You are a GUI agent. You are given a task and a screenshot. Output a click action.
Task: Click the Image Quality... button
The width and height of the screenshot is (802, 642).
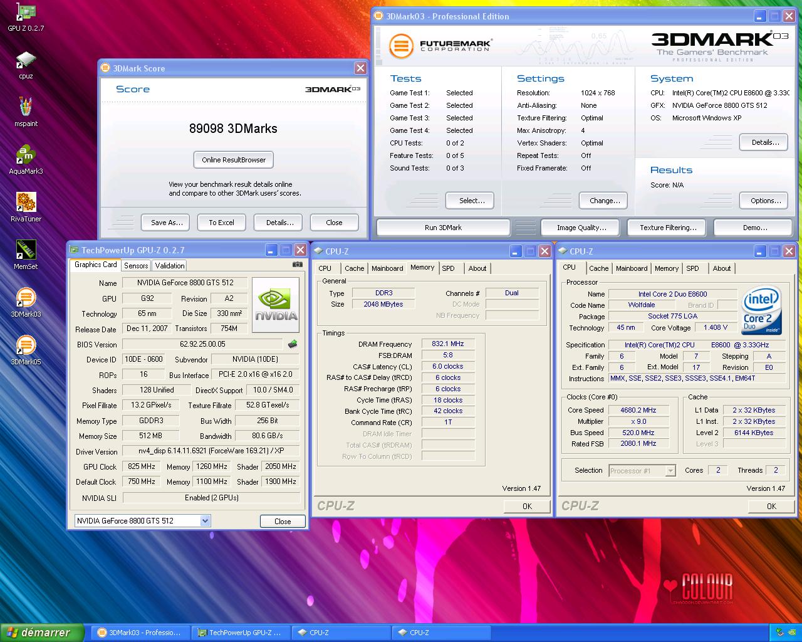tap(581, 228)
